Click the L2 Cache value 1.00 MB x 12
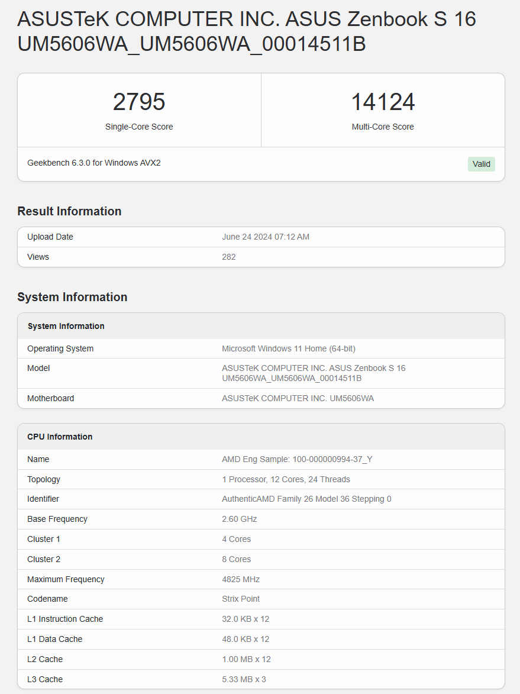The width and height of the screenshot is (520, 694). [x=246, y=659]
